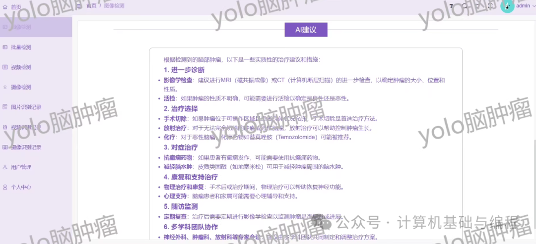The image size is (536, 244).
Task: Open search with the magnifier icon
Action: (464, 6)
